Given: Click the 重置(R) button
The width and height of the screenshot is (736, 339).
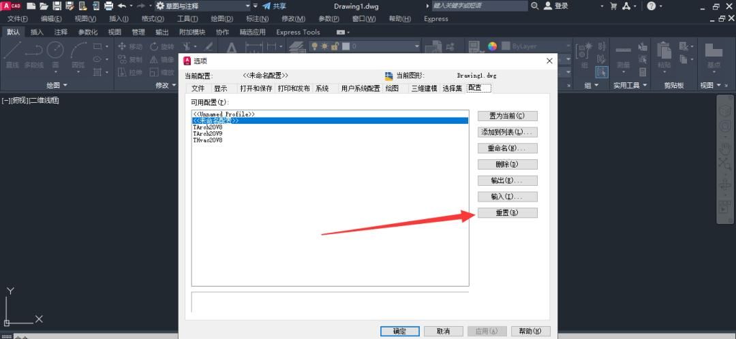Looking at the screenshot, I should tap(508, 213).
